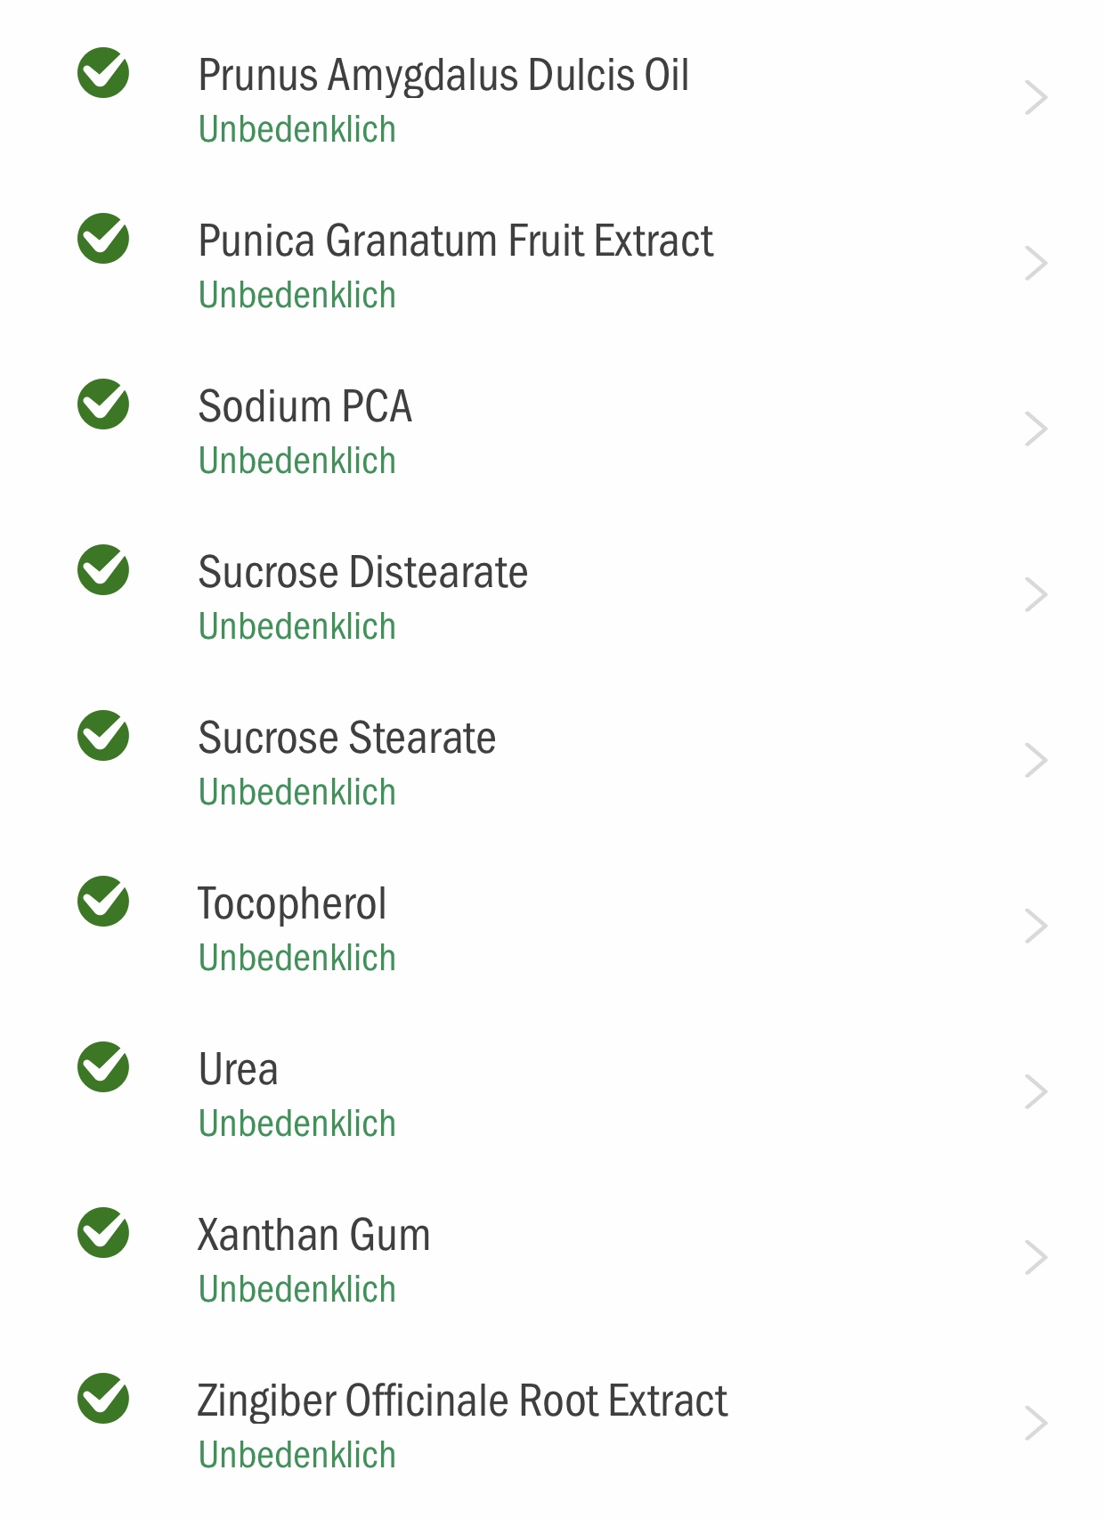Click checkmark icon beside Zingiber Officinale Root Extract
The height and width of the screenshot is (1519, 1105).
coord(103,1399)
